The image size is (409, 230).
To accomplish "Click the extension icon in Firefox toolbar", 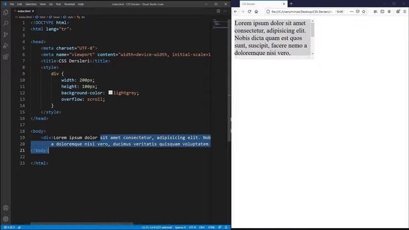I will click(397, 11).
